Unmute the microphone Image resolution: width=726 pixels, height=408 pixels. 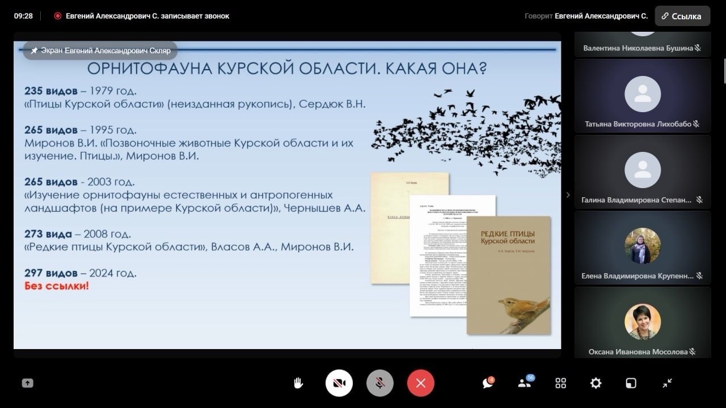point(380,383)
